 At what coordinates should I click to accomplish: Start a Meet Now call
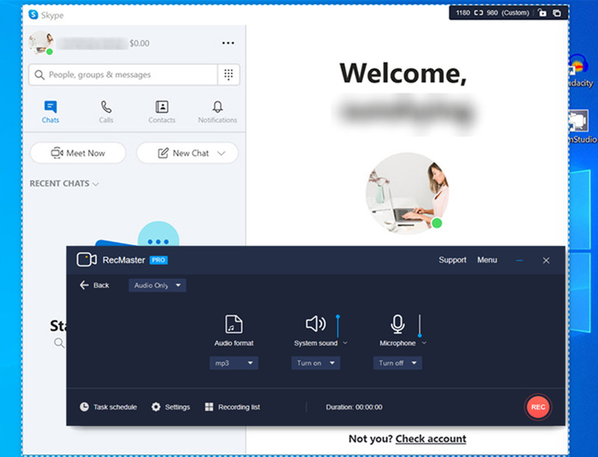click(x=78, y=153)
